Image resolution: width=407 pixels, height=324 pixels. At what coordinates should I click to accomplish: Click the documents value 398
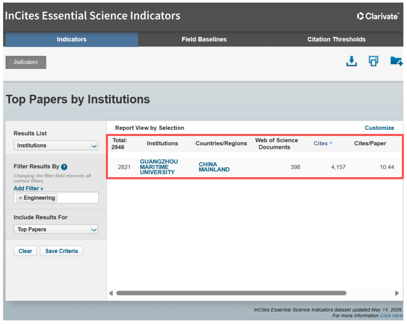(295, 167)
